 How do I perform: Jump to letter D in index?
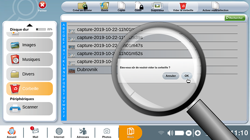click(x=64, y=36)
